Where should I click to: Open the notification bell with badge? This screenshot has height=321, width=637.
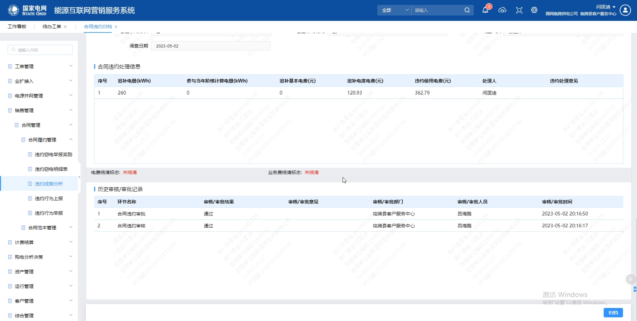[485, 10]
